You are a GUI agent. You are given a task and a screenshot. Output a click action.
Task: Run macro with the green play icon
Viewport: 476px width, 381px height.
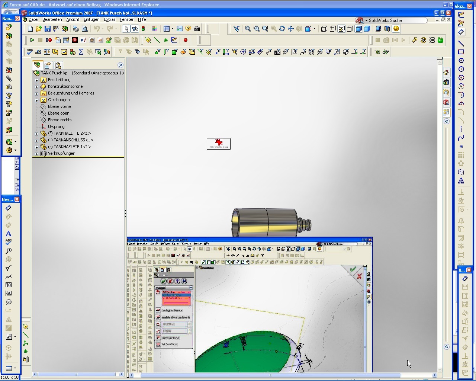click(32, 40)
